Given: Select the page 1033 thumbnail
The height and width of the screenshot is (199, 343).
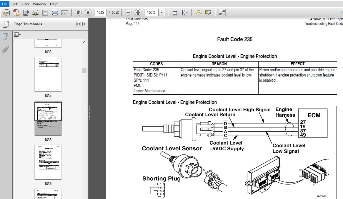Looking at the screenshot, I should [x=48, y=43].
